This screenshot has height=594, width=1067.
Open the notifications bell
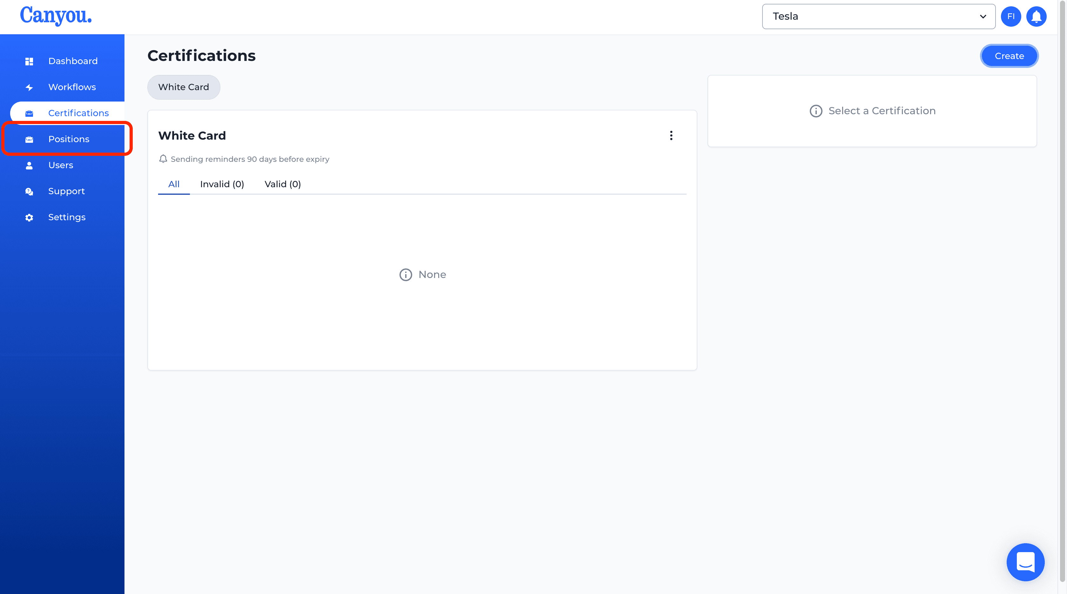(x=1036, y=16)
